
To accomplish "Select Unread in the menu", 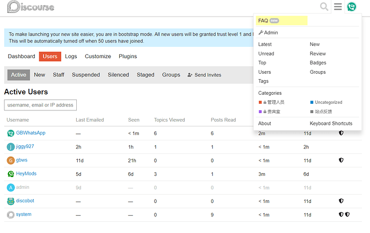I will point(266,53).
